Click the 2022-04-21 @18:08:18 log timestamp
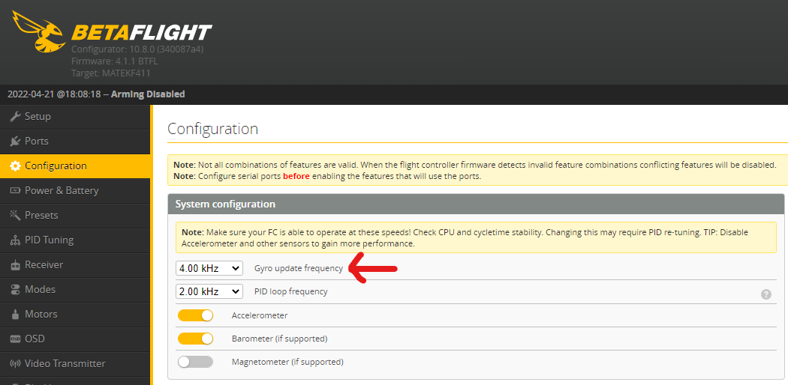788x385 pixels. pyautogui.click(x=54, y=94)
